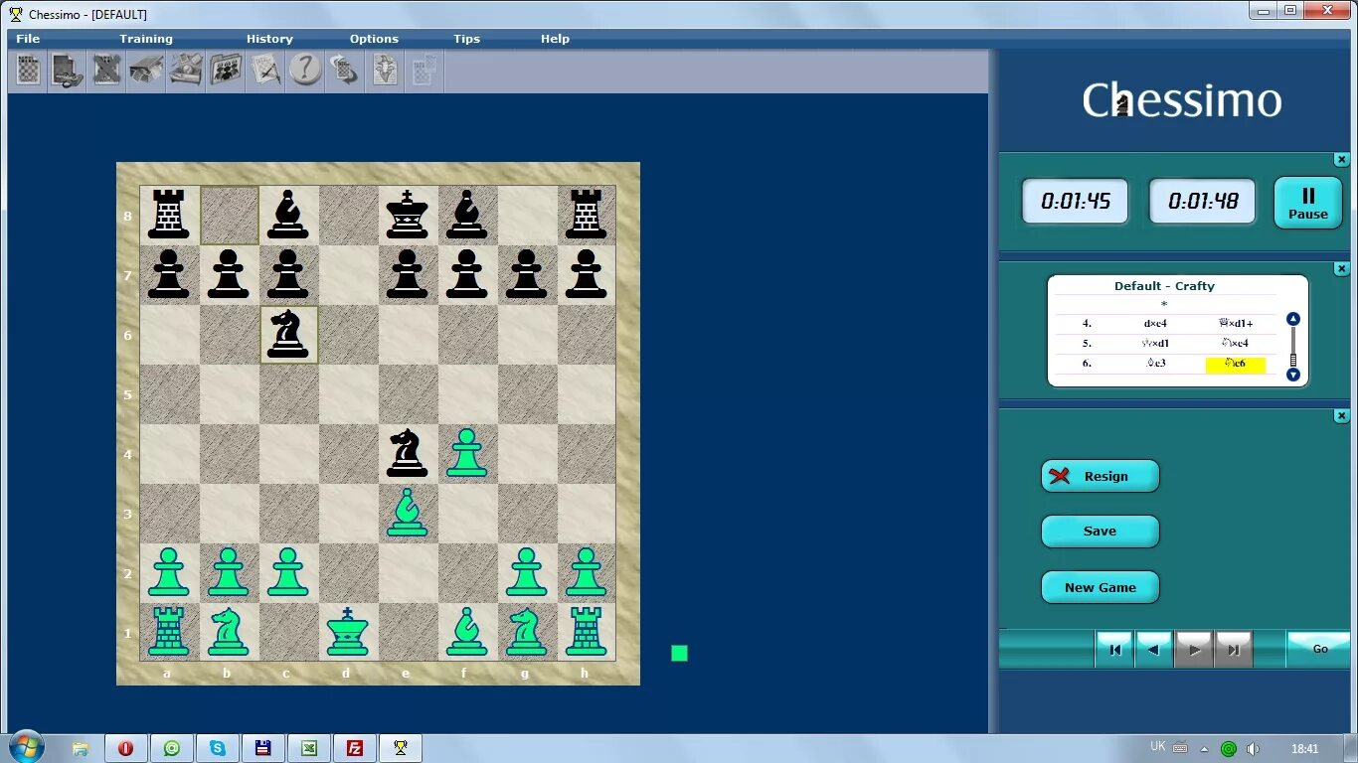Click the notepad with pen toolbar icon
1358x763 pixels.
[x=265, y=71]
